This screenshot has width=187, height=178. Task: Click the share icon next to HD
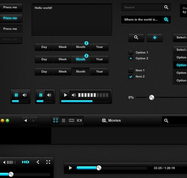tap(38, 162)
